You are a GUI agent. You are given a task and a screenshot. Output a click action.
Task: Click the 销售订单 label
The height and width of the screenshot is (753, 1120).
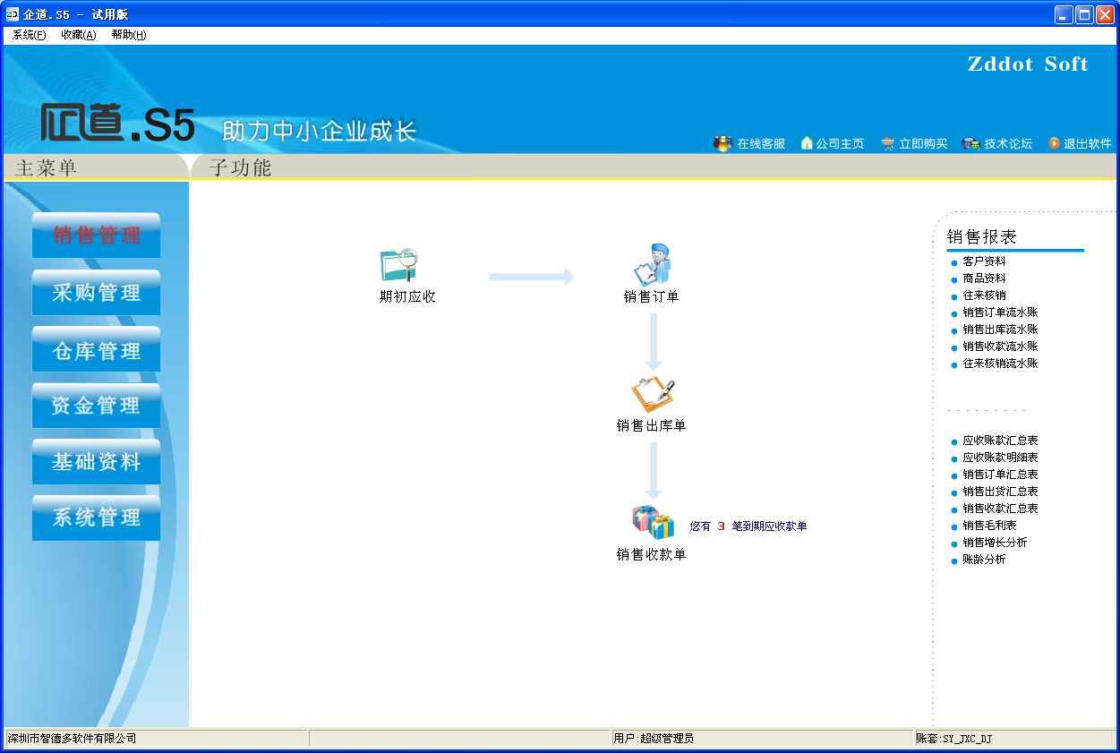click(x=652, y=296)
